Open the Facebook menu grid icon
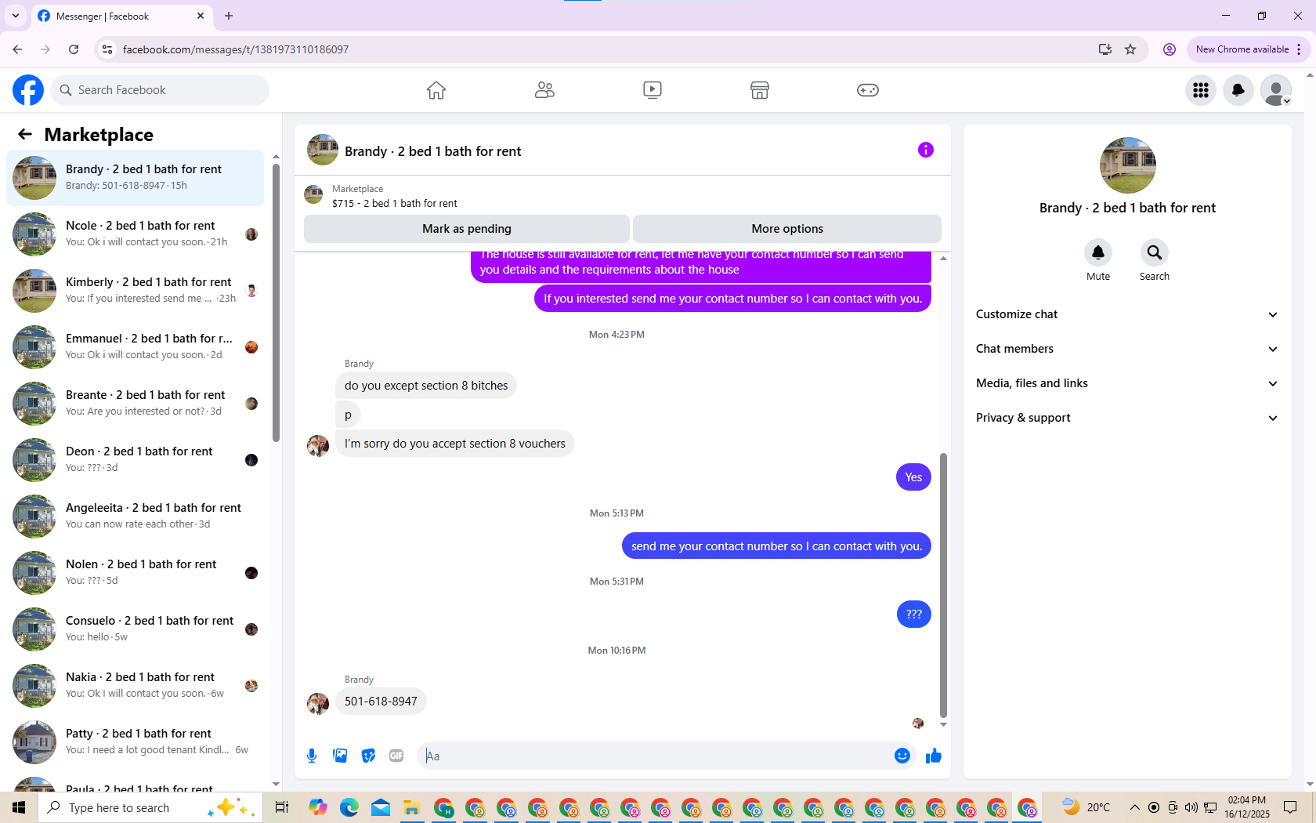 [x=1201, y=90]
